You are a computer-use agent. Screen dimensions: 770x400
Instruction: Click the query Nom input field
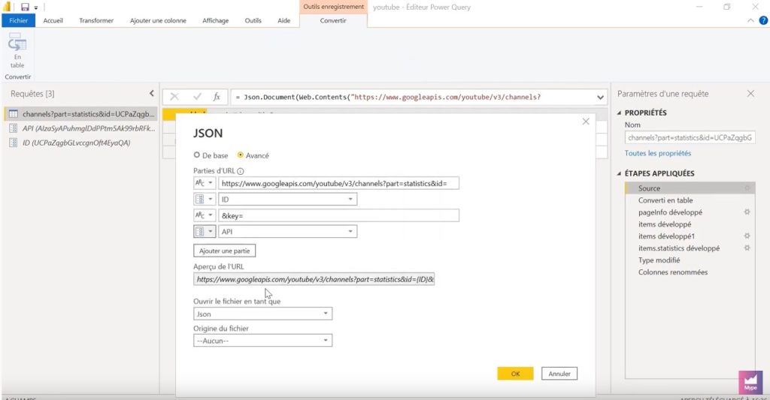point(690,138)
